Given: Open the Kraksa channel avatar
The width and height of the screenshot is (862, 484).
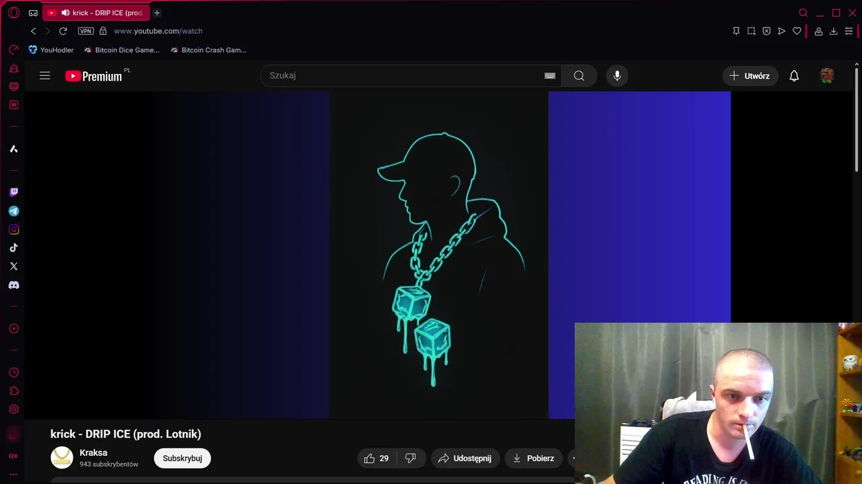Looking at the screenshot, I should 62,458.
